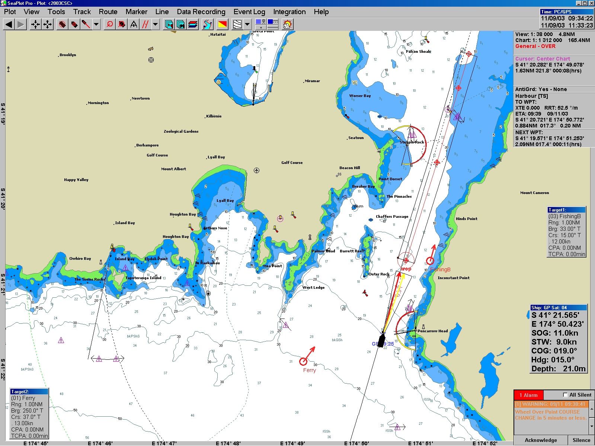Click the winding channel route icon
The height and width of the screenshot is (446, 595).
208,25
